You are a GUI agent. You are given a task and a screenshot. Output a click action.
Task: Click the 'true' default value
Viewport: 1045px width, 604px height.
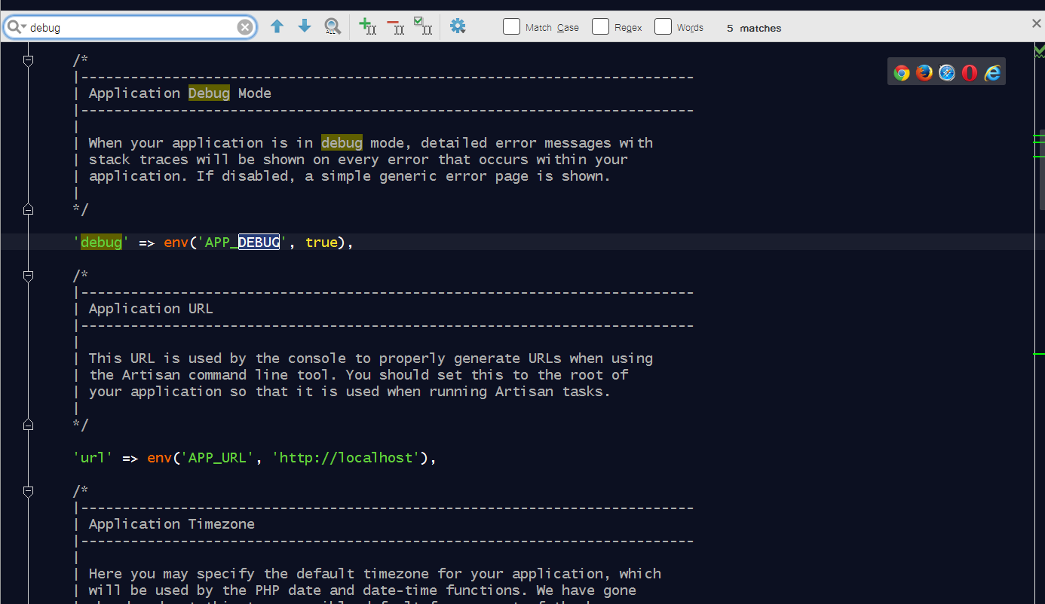pyautogui.click(x=321, y=243)
